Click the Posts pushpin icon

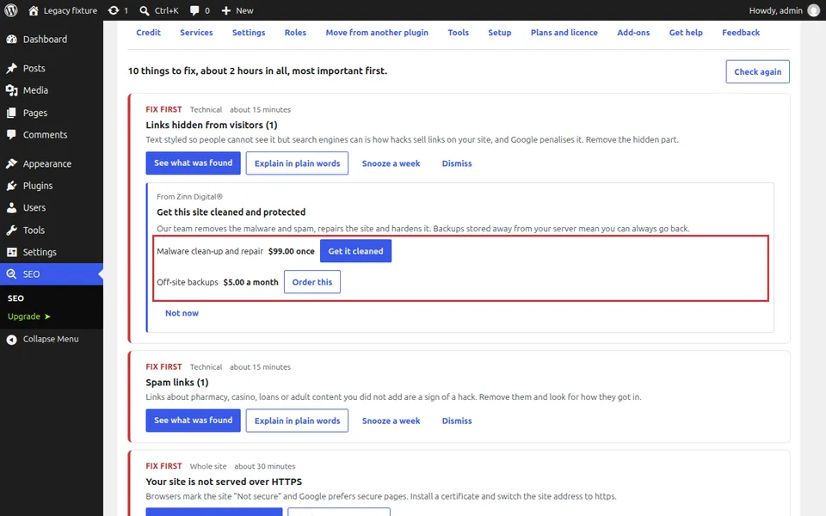11,69
